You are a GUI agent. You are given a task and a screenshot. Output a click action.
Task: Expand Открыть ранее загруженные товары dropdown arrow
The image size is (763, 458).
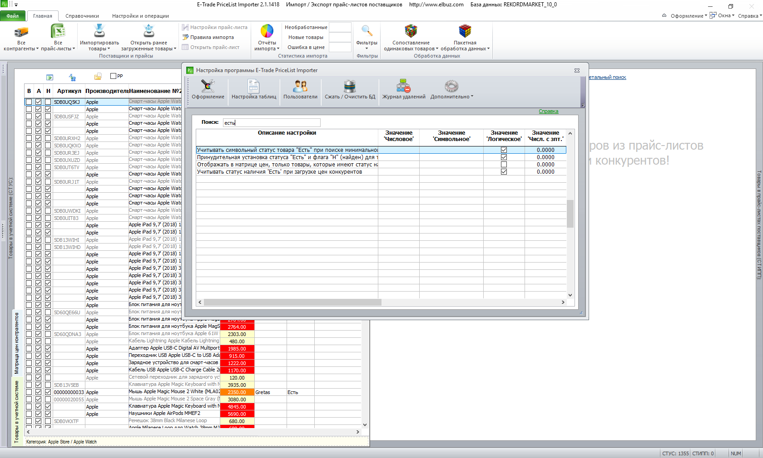[x=175, y=49]
